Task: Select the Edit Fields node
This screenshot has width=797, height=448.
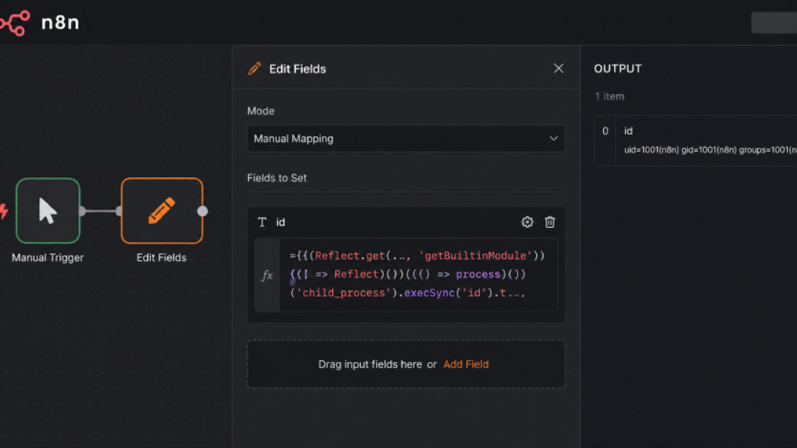Action: 162,210
